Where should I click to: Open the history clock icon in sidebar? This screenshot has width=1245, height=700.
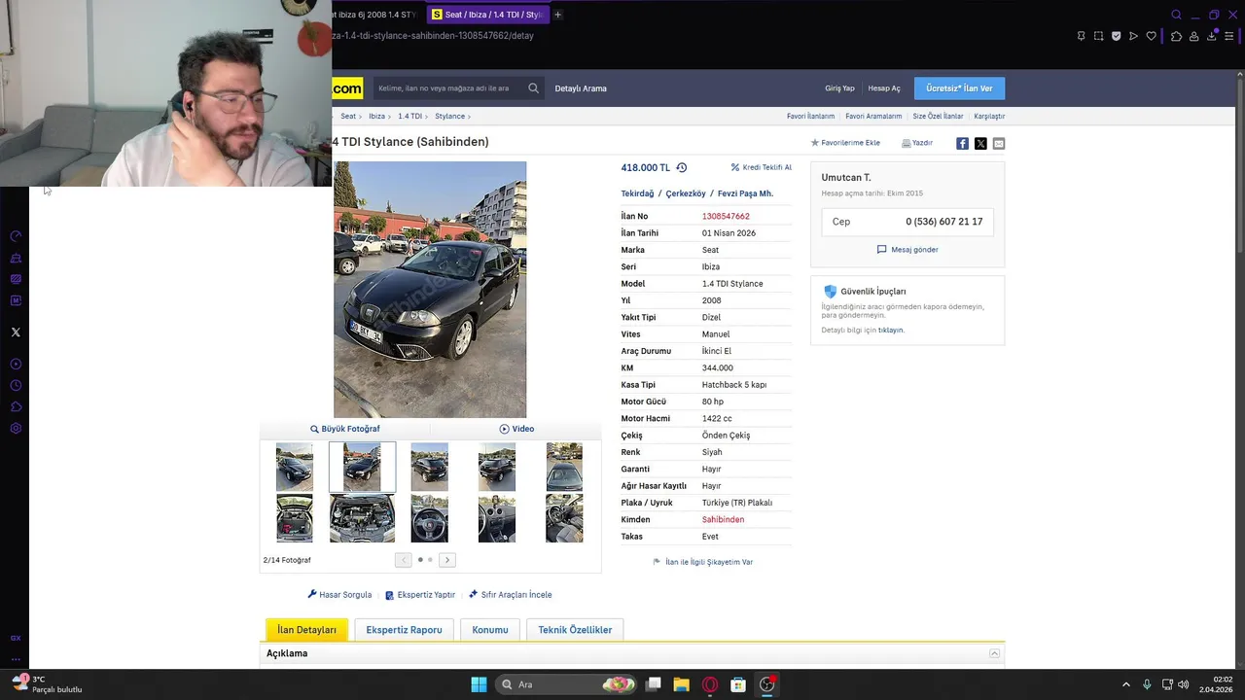pos(16,385)
